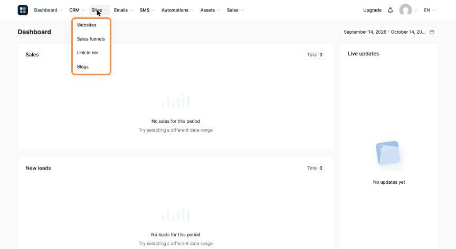
Task: Open the date range picker field
Action: coord(389,32)
